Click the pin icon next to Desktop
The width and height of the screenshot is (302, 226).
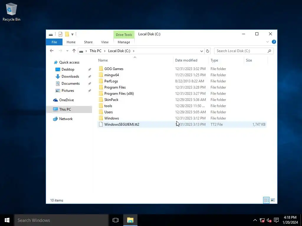[x=90, y=69]
